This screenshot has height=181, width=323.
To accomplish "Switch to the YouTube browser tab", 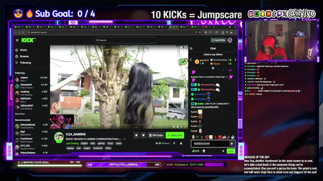I will coord(206,27).
